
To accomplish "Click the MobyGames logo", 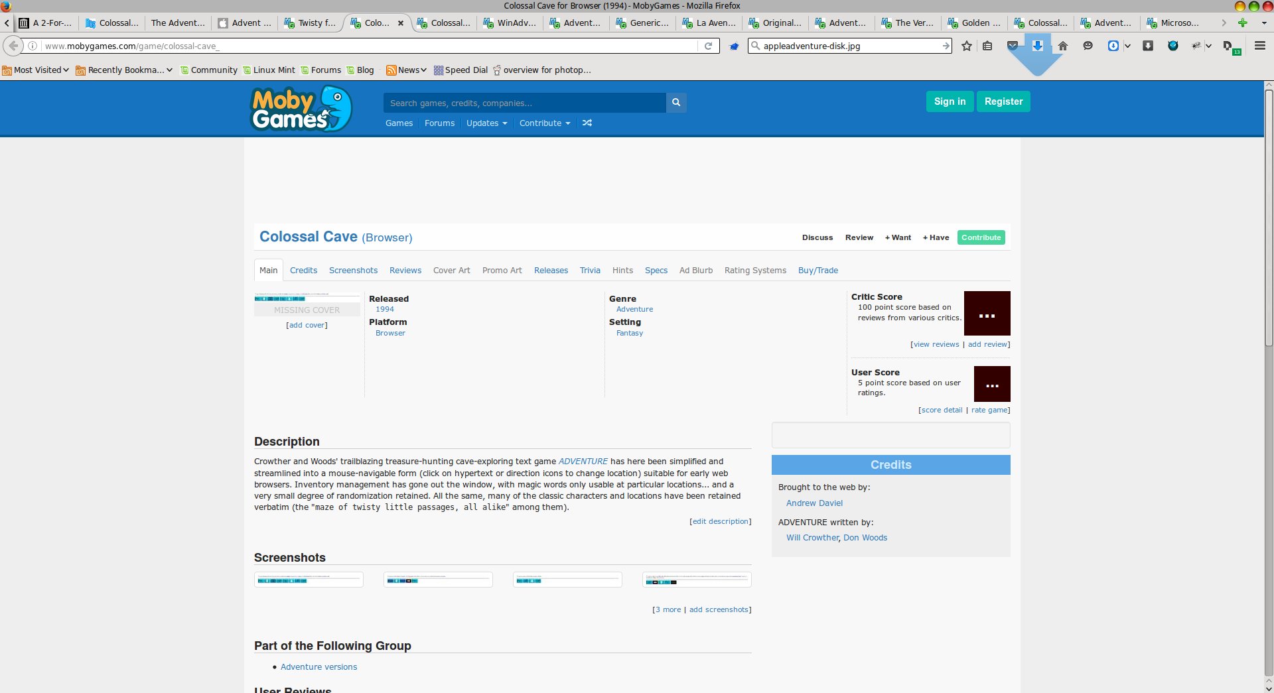I will point(301,109).
